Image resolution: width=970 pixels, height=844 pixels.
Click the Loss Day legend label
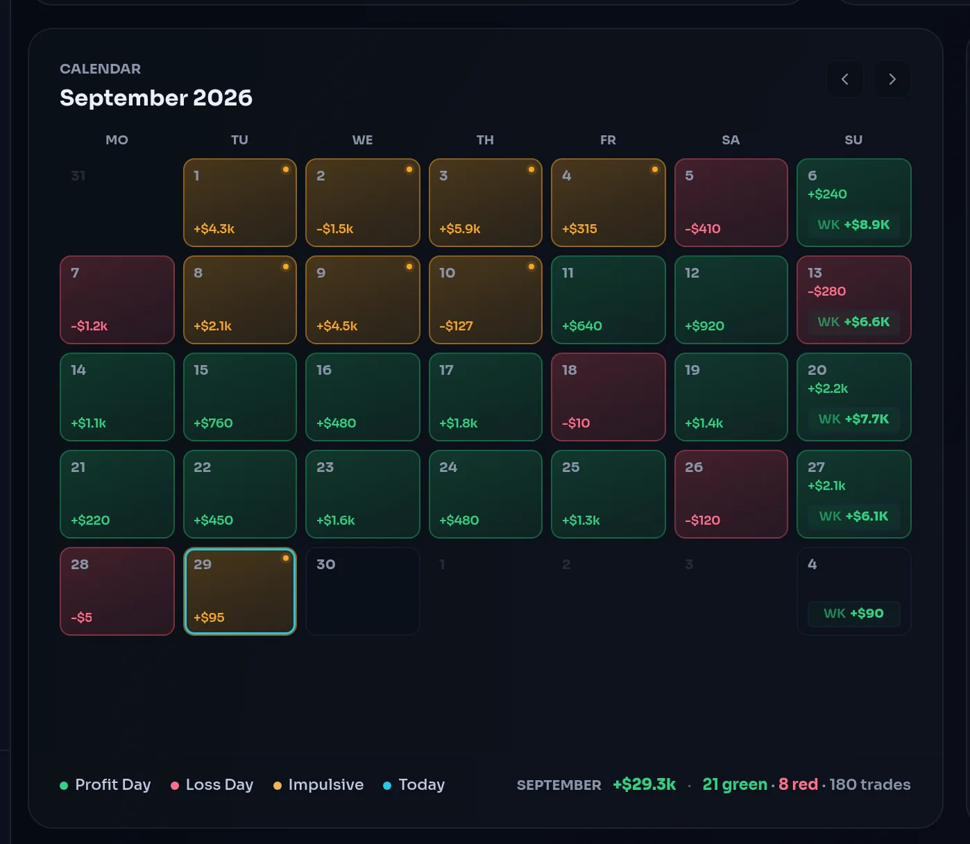tap(219, 785)
